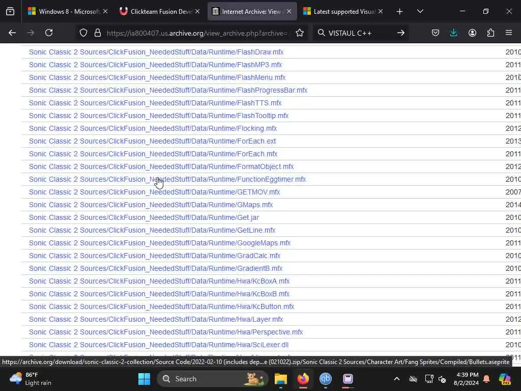
Task: Open the Firefox account icon
Action: 472,33
